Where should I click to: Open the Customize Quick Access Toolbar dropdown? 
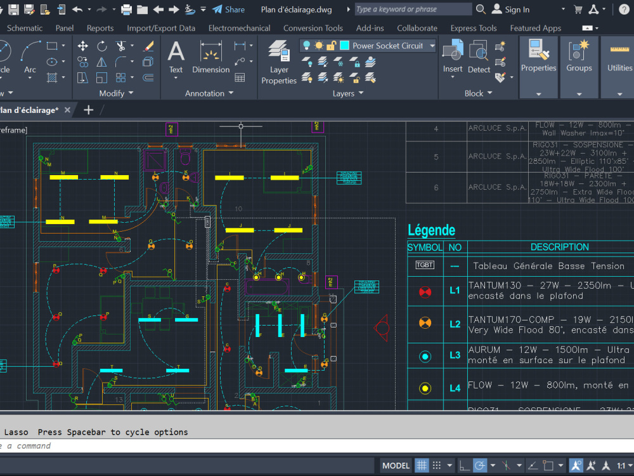pos(203,10)
